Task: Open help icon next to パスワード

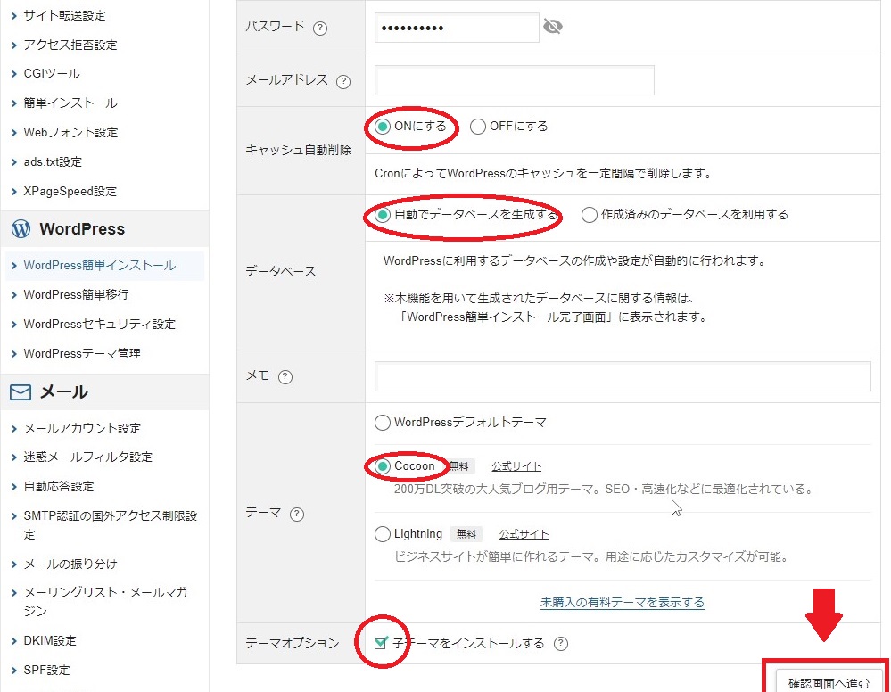Action: point(320,28)
